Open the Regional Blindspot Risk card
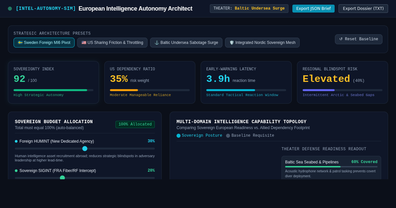Viewport: 396px width, 208px height. pyautogui.click(x=343, y=82)
